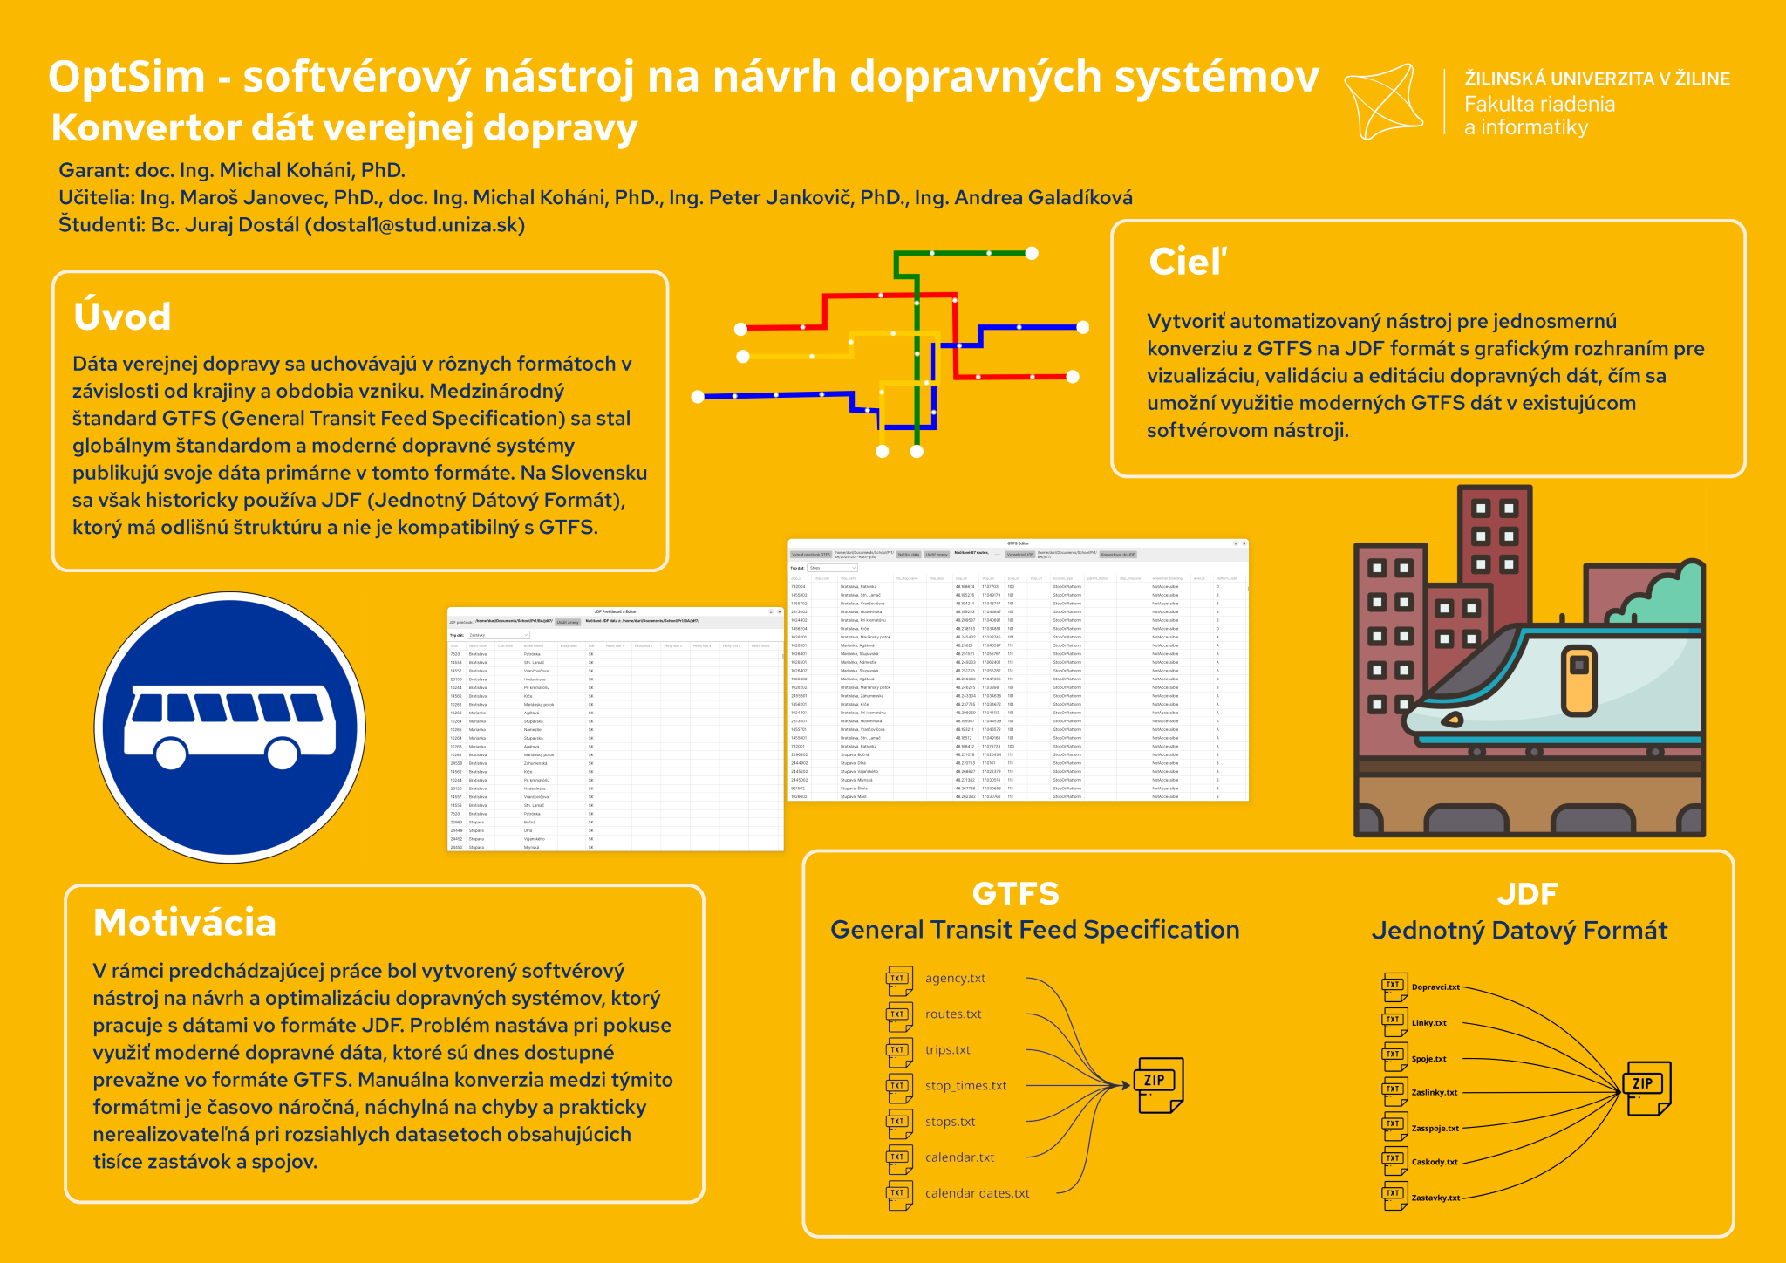The width and height of the screenshot is (1786, 1263).
Task: Click Uložiť zmeny in GTFS Editor
Action: (x=937, y=555)
